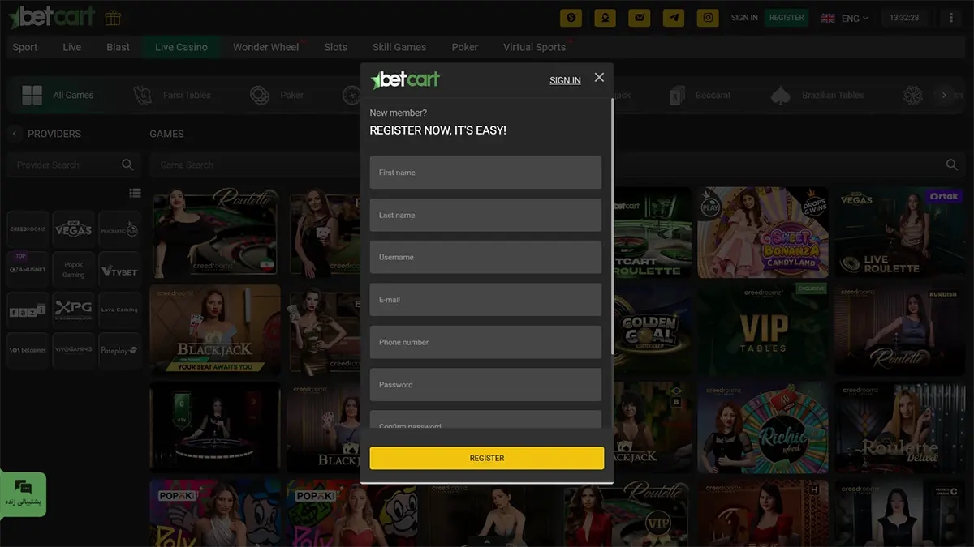The width and height of the screenshot is (974, 547).
Task: Select the Lava Gaming provider
Action: 119,310
